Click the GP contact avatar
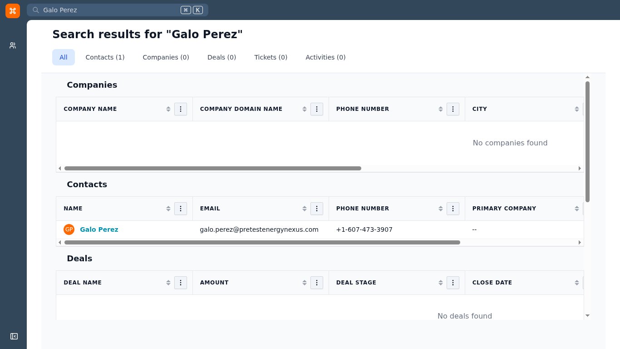This screenshot has height=349, width=620. click(x=69, y=229)
